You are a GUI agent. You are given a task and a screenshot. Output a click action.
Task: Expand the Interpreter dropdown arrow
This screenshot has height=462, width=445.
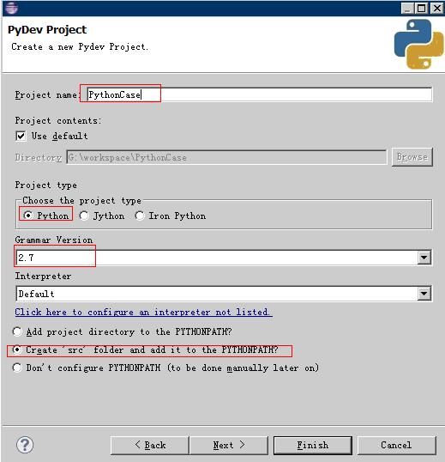click(424, 294)
